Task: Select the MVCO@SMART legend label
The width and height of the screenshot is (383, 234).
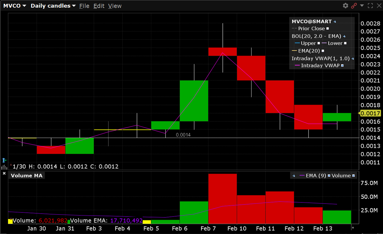Action: click(x=312, y=22)
